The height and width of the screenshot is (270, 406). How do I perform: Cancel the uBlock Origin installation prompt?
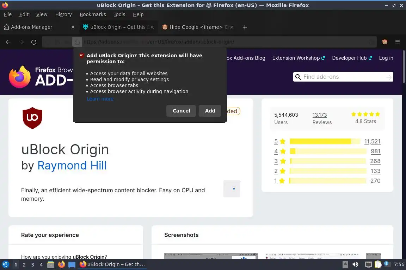[x=181, y=111]
